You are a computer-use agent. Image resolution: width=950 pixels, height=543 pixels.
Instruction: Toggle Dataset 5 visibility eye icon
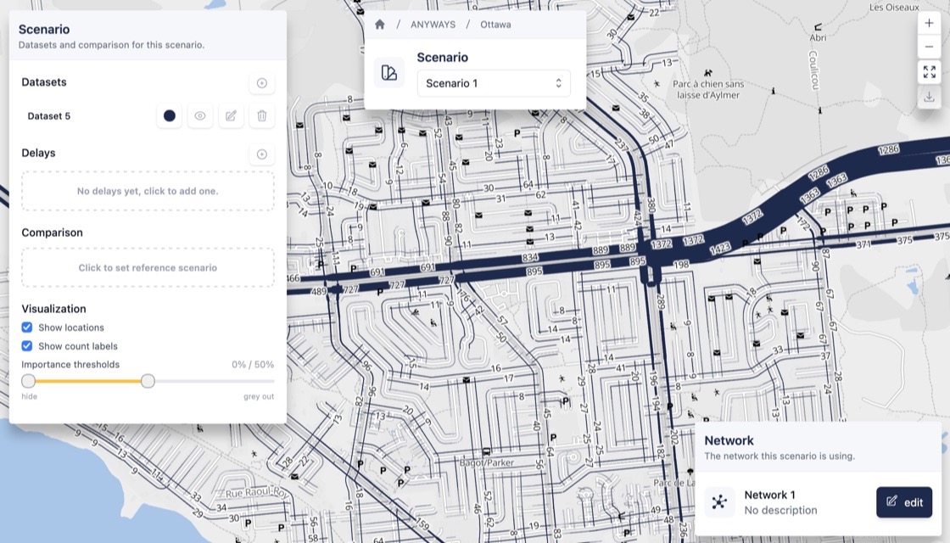point(200,115)
